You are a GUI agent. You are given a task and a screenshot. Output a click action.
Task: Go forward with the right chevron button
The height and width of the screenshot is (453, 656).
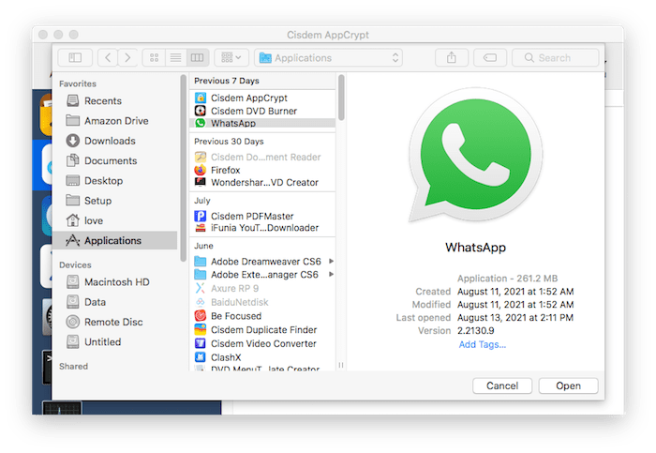[127, 57]
